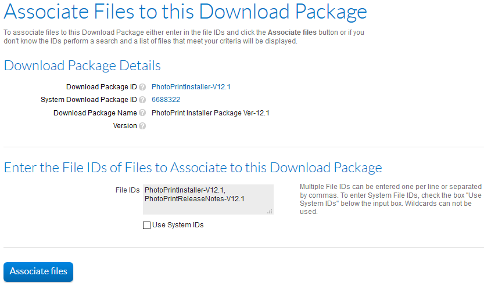Screen dimensions: 484x283
Task: Click the Enter the File IDs section heading
Action: tap(193, 168)
